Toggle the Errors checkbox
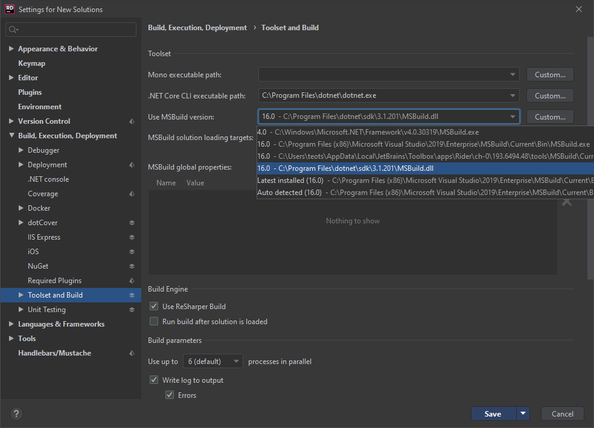The height and width of the screenshot is (428, 594). (170, 395)
